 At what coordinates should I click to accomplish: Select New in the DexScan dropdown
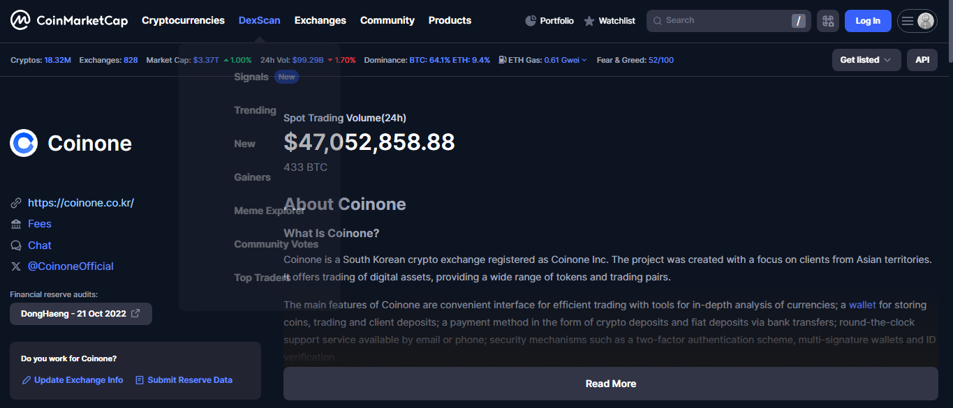pyautogui.click(x=245, y=144)
